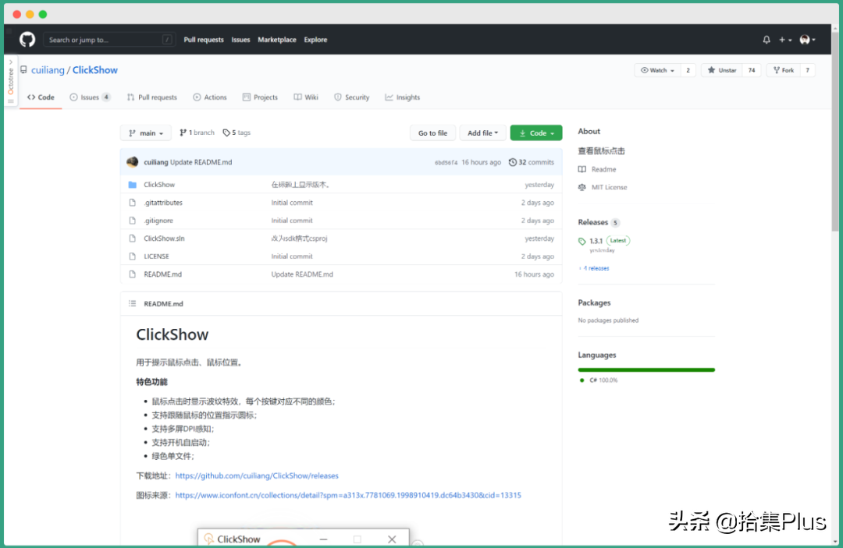Click the MIT License scale icon

(x=582, y=187)
